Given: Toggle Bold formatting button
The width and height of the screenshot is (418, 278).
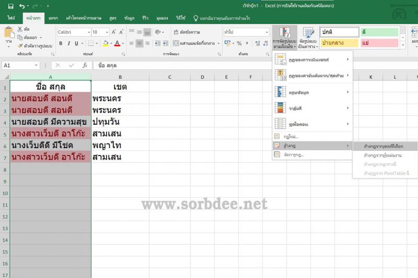Looking at the screenshot, I should pos(61,43).
